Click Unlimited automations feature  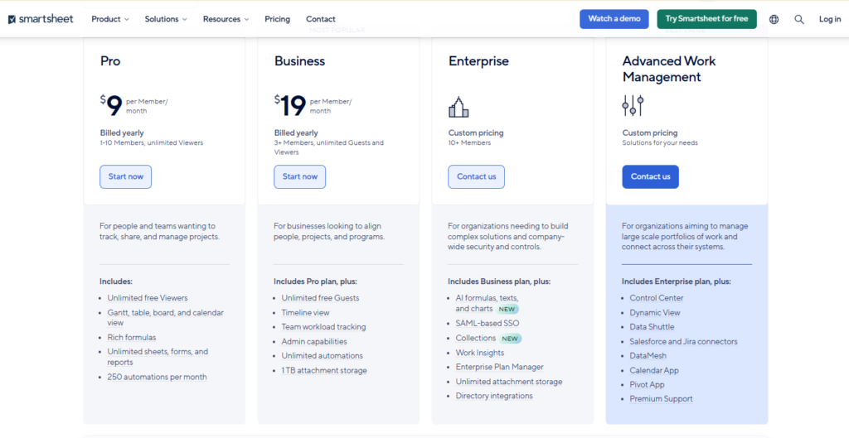(x=323, y=356)
